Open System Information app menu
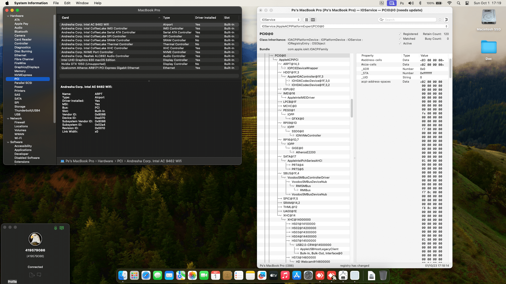 (x=31, y=3)
